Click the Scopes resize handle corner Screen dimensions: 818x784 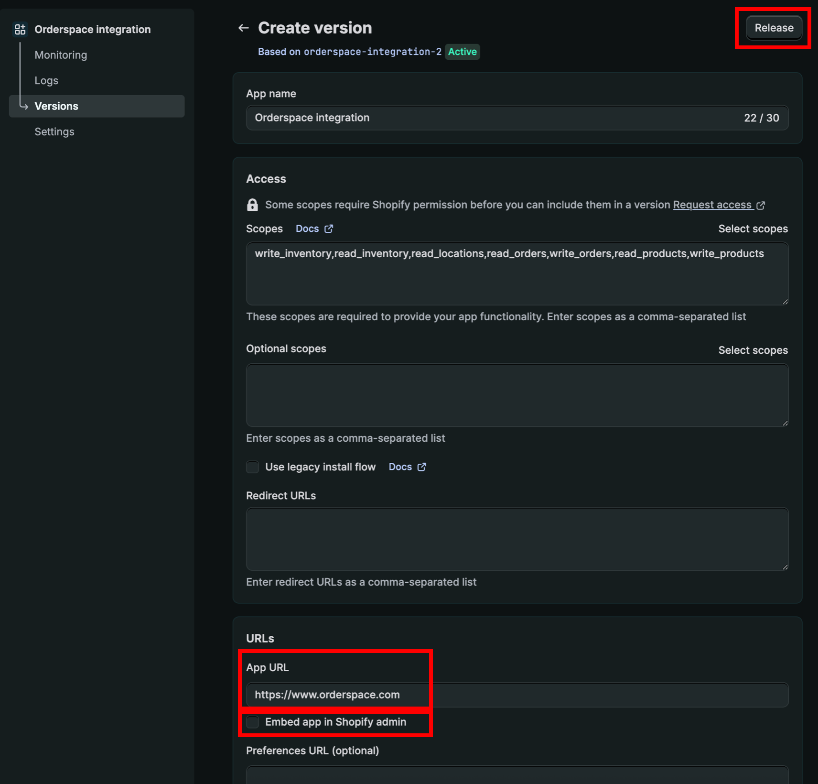tap(785, 301)
